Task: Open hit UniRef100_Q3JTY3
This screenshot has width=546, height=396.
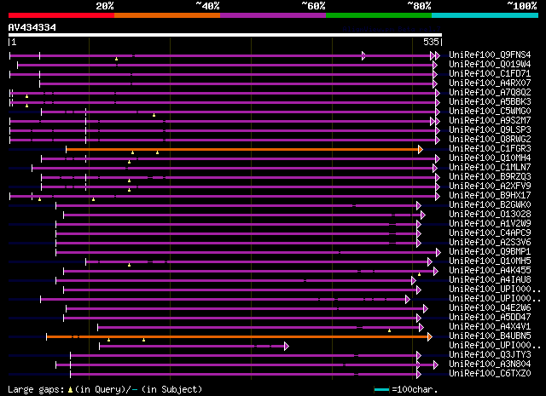Action: [490, 355]
